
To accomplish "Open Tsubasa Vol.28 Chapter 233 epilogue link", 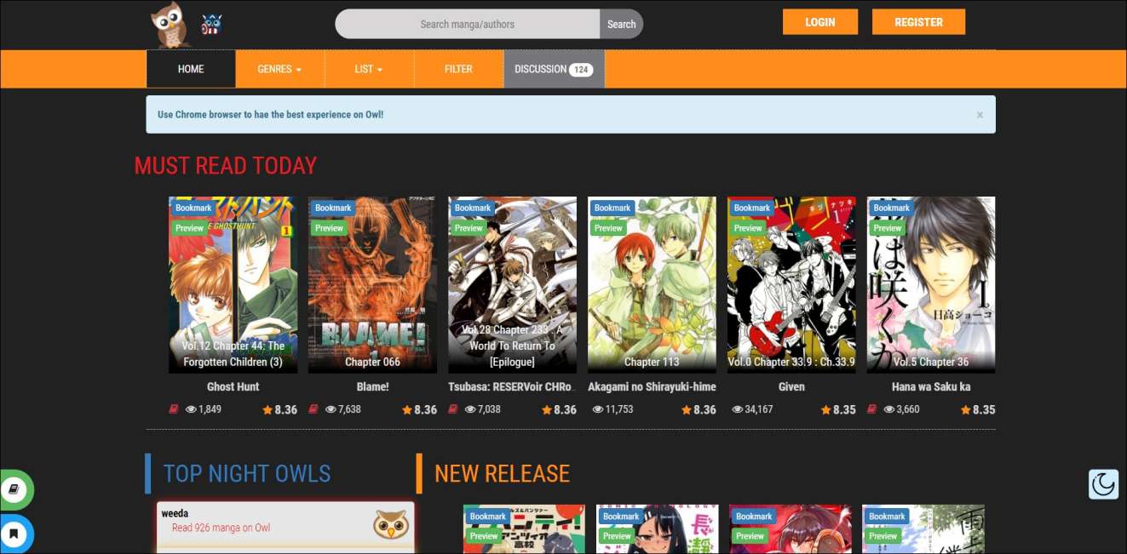I will coord(512,346).
